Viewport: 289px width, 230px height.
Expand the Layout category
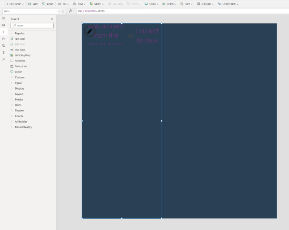[19, 94]
